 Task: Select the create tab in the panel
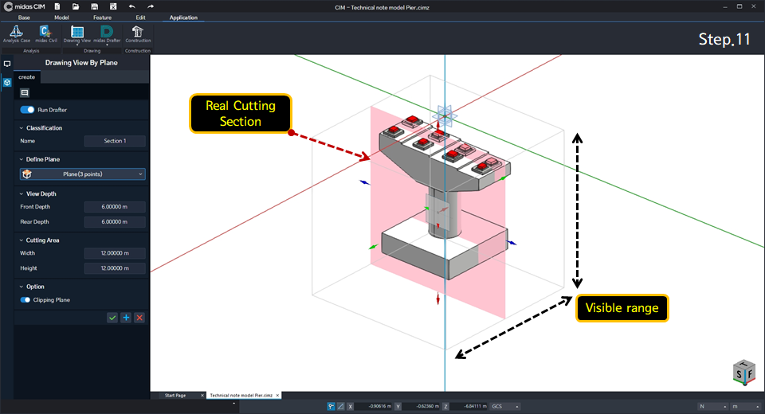[27, 77]
